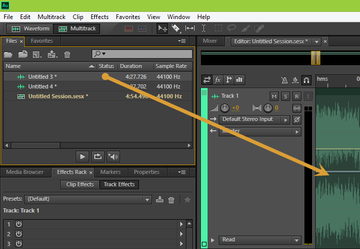Show the EQ view in editor
360x249 pixels.
[239, 80]
